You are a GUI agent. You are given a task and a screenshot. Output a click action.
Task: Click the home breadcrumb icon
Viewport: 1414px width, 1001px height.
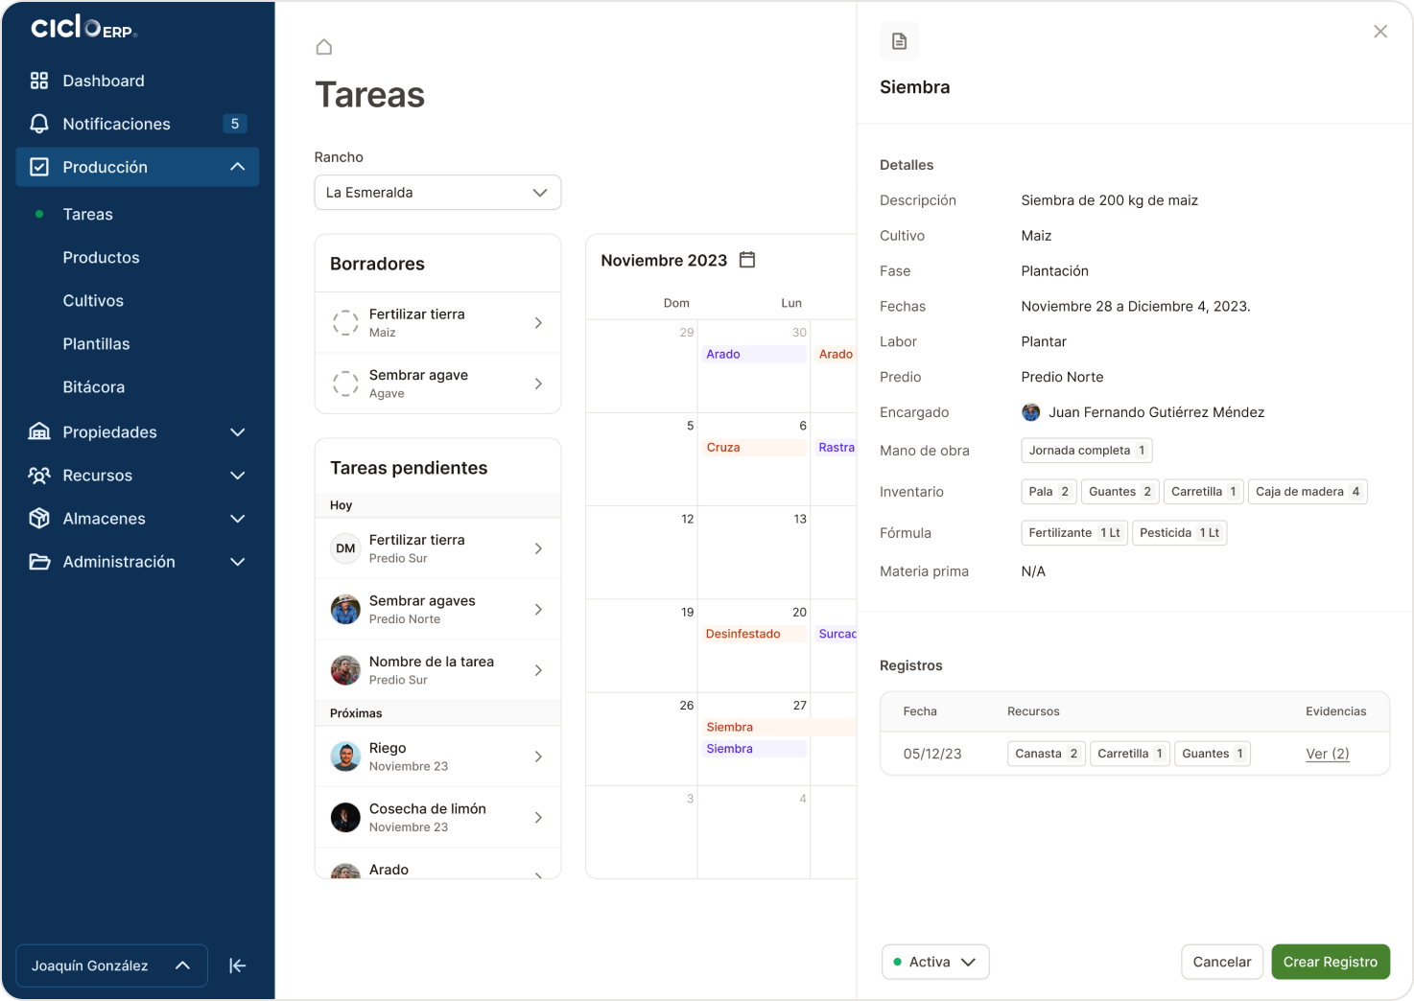pos(324,47)
